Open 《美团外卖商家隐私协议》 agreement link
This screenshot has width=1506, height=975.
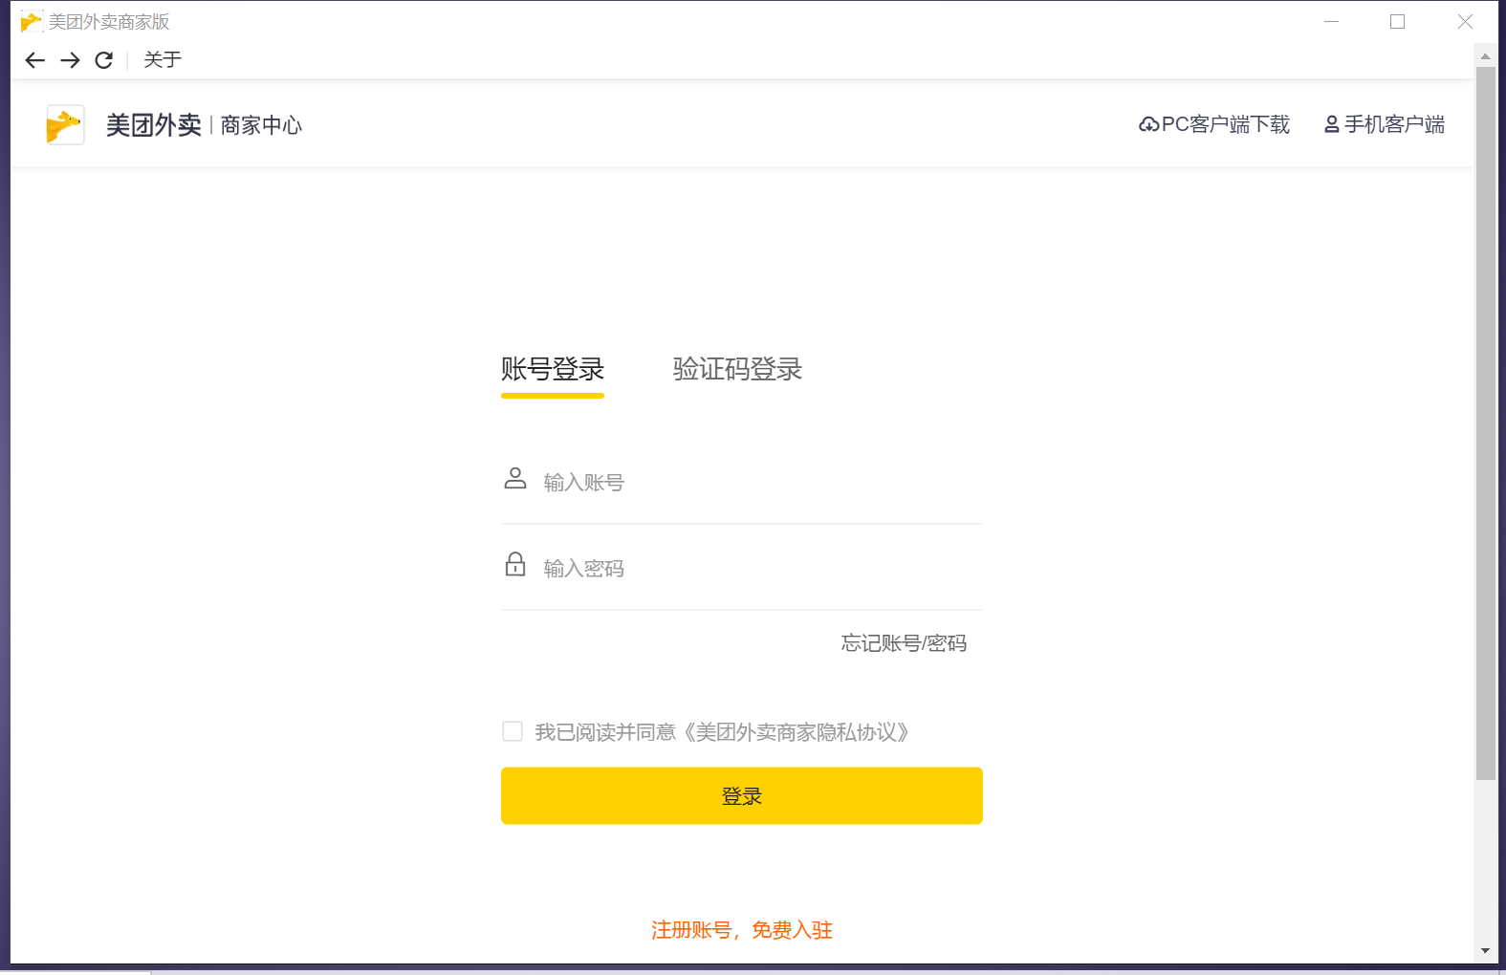(x=796, y=732)
